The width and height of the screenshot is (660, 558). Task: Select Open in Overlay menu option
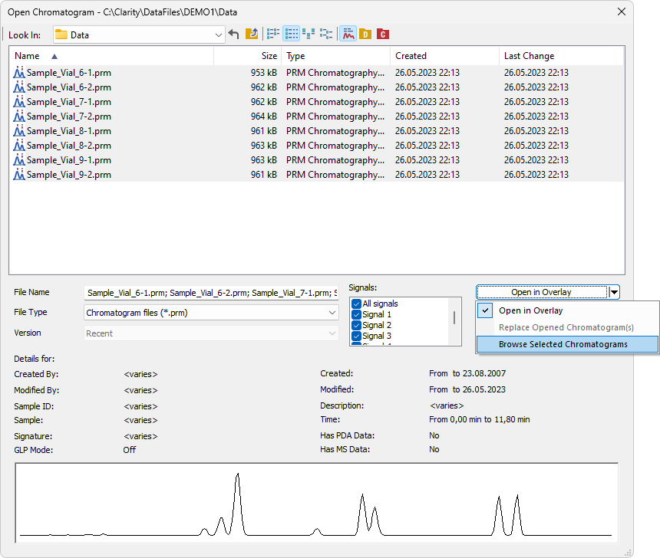[x=530, y=310]
